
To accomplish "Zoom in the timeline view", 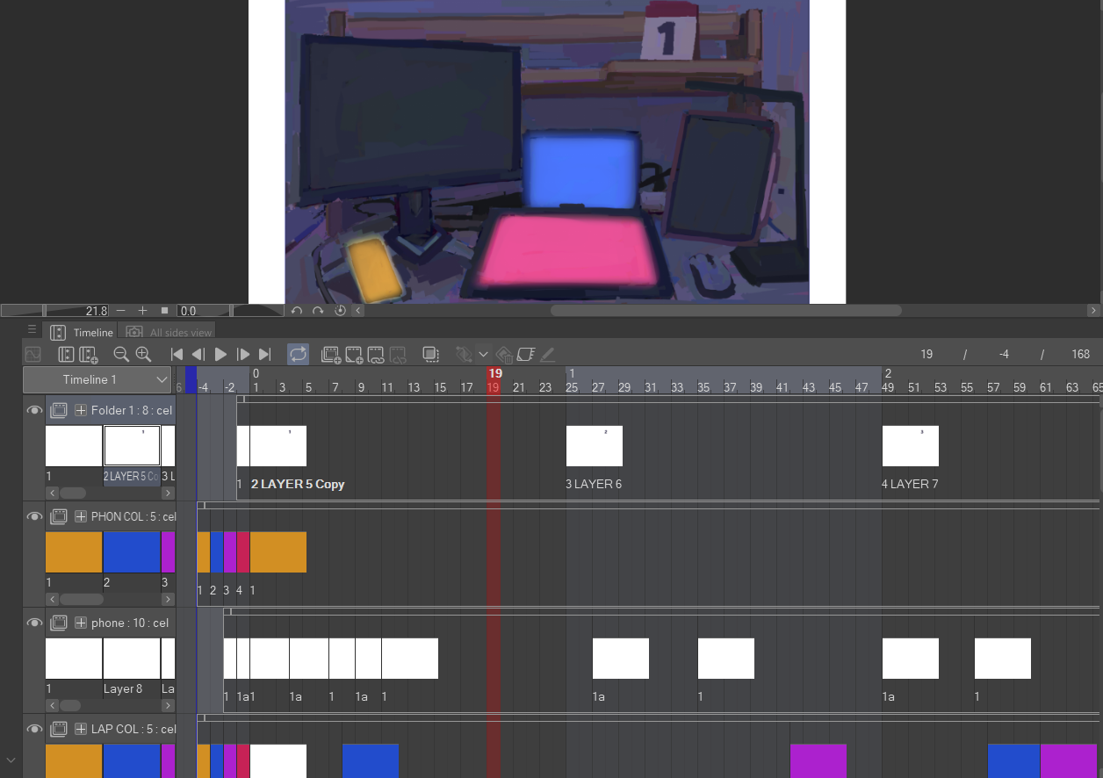I will (143, 355).
